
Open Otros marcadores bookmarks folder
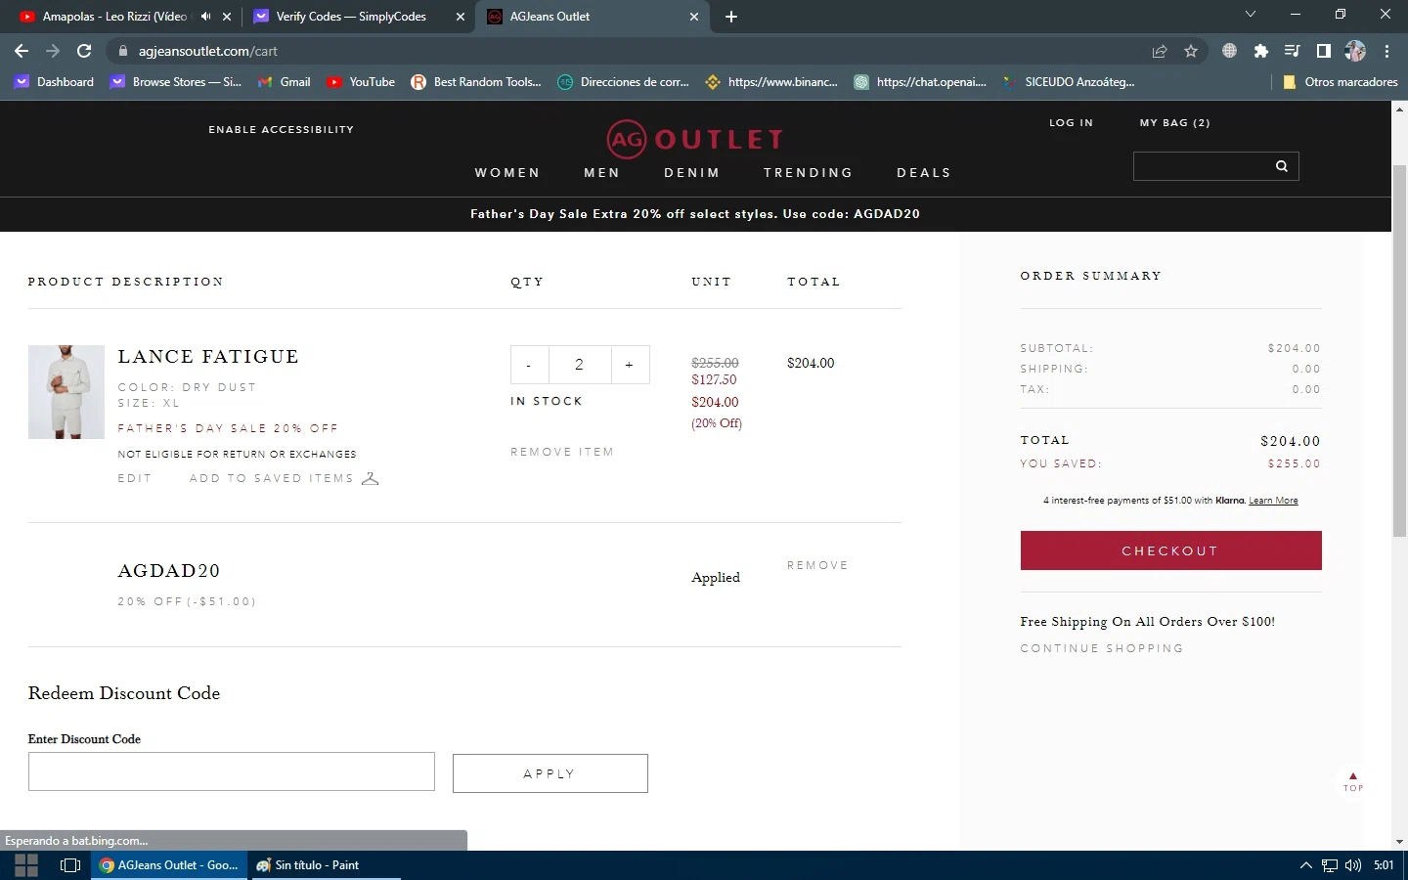tap(1341, 82)
